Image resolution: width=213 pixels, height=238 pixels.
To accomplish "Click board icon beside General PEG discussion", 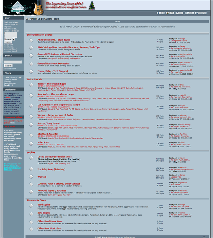I will (x=31, y=56).
